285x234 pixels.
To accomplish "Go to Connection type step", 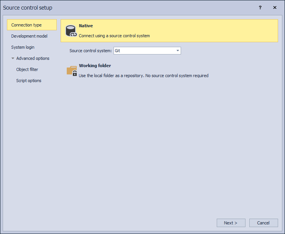I will coord(32,25).
